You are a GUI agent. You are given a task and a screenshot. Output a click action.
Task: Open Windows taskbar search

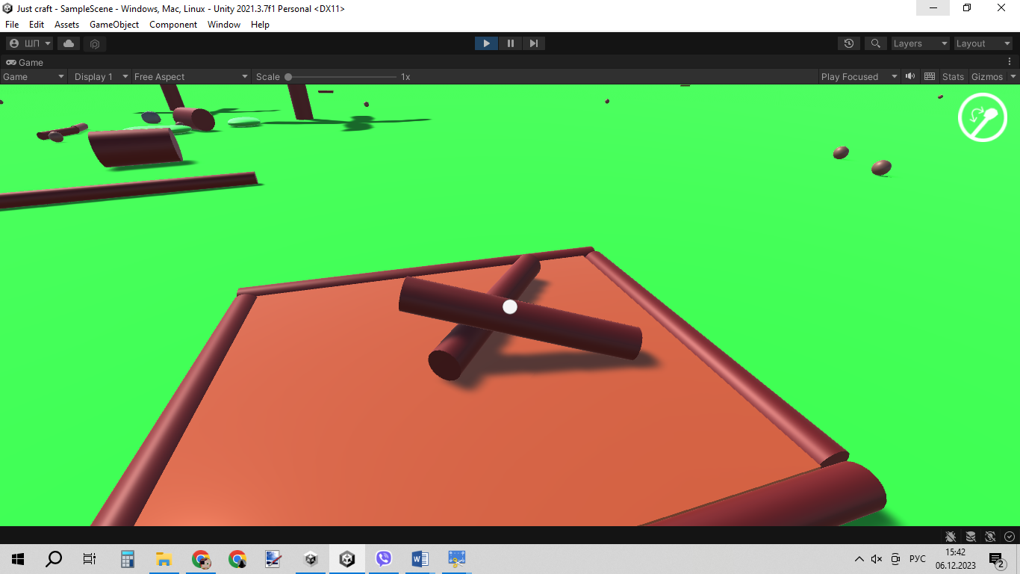54,558
